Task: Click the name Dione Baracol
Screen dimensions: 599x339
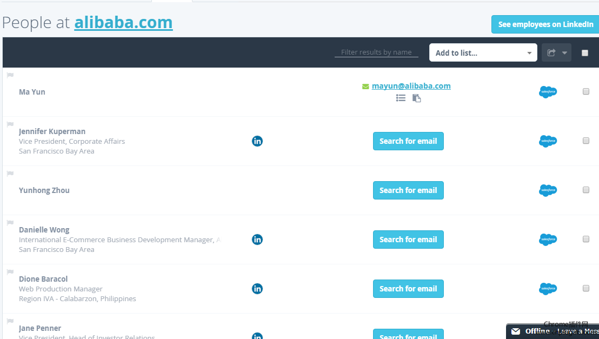Action: click(44, 279)
